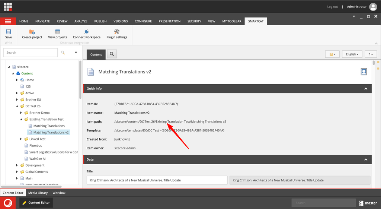Image resolution: width=381 pixels, height=209 pixels.
Task: Click the master database icon
Action: tap(361, 203)
